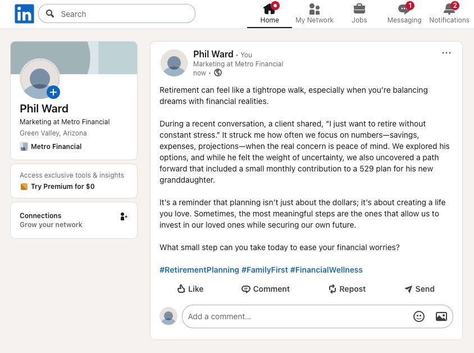Viewport: 474px width, 353px height.
Task: Click the add connections person icon
Action: point(124,216)
